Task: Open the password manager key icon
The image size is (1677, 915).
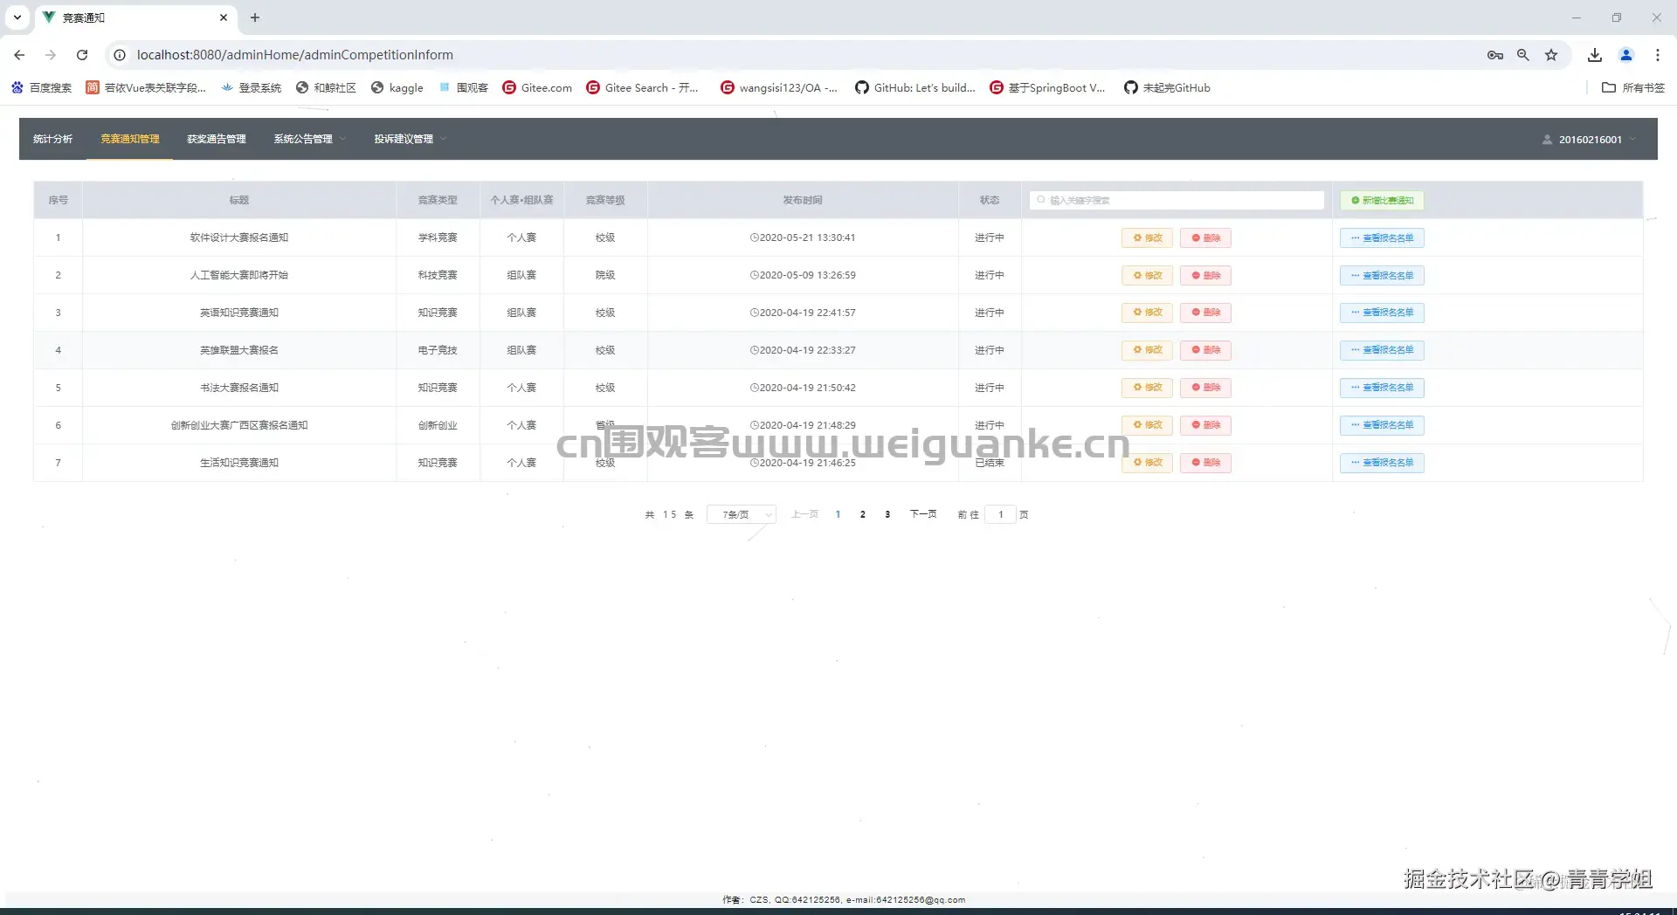Action: click(x=1495, y=55)
